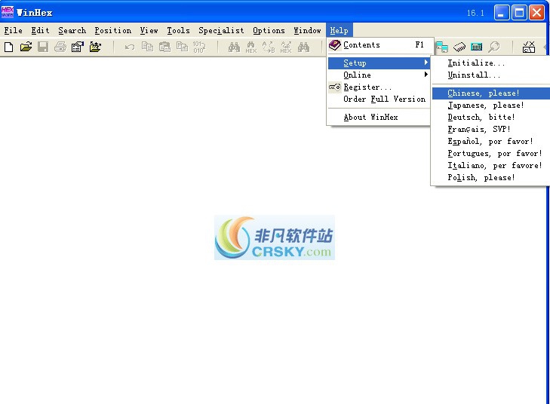This screenshot has height=404, width=550.
Task: Click the Paste Into New File icon
Action: pyautogui.click(x=182, y=47)
